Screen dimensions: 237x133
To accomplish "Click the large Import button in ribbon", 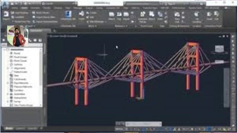I will (6, 16).
